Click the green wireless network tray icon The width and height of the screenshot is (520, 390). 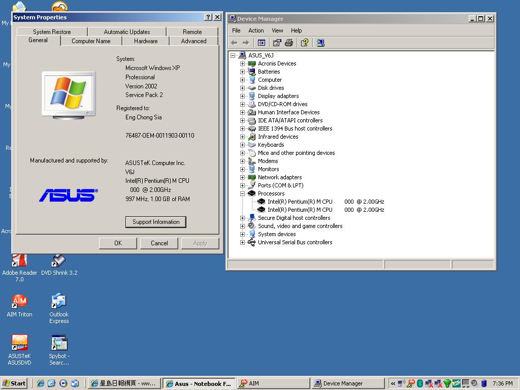pos(447,383)
